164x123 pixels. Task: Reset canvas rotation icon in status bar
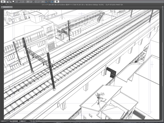click(x=37, y=121)
